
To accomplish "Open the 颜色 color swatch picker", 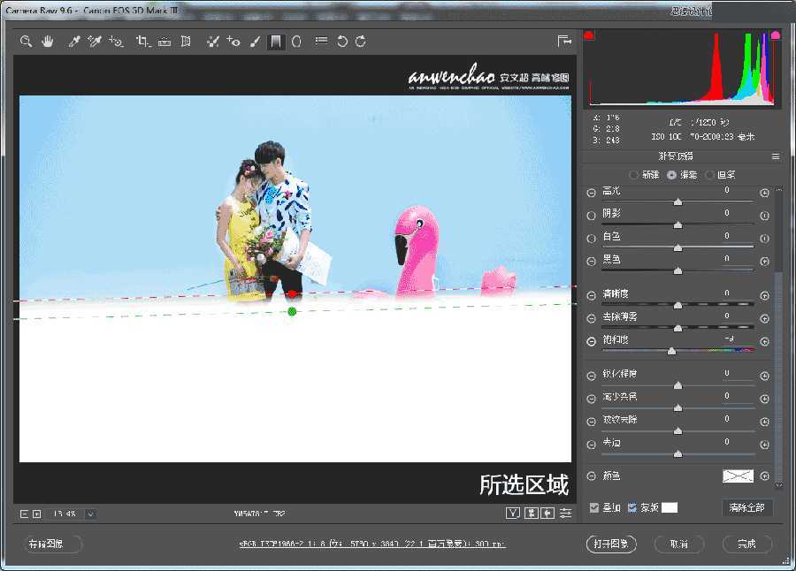I will coord(739,476).
